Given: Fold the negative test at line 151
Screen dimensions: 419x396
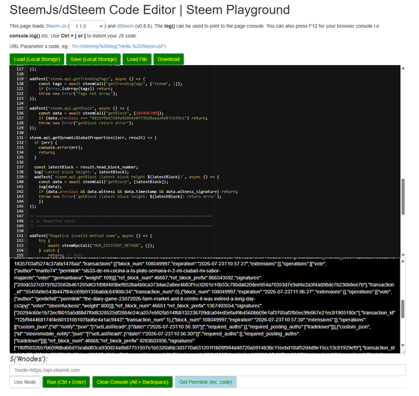Looking at the screenshot, I should (25, 236).
